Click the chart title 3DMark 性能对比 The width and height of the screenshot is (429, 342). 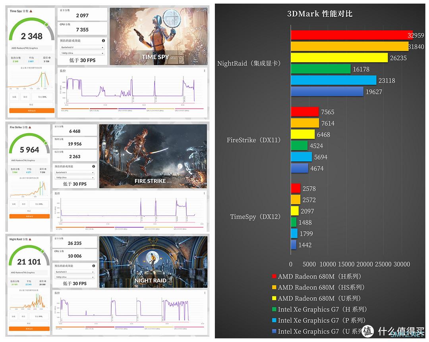click(x=319, y=13)
